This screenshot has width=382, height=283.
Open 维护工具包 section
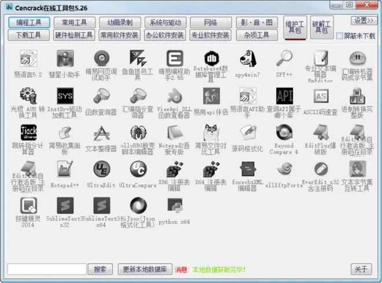tap(295, 28)
